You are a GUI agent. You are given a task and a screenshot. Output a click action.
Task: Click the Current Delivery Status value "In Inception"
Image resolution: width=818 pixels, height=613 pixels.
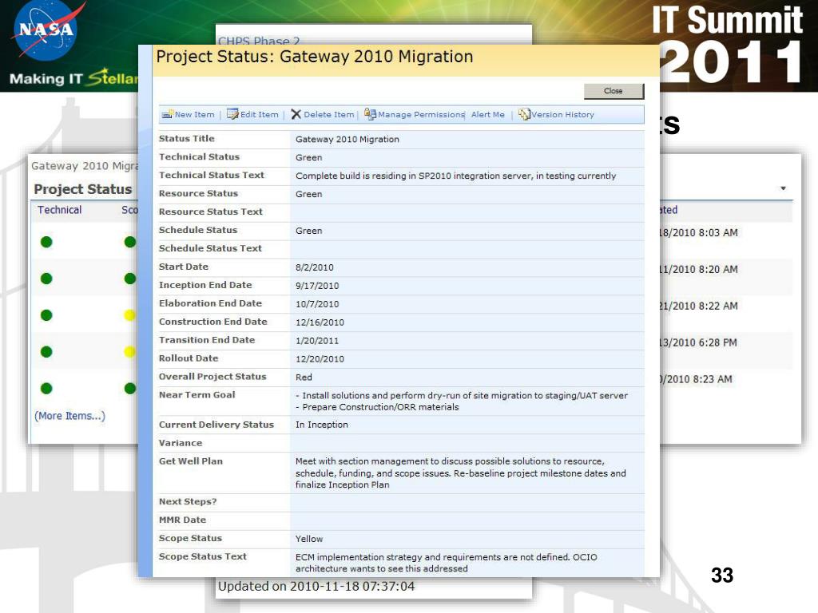[322, 425]
